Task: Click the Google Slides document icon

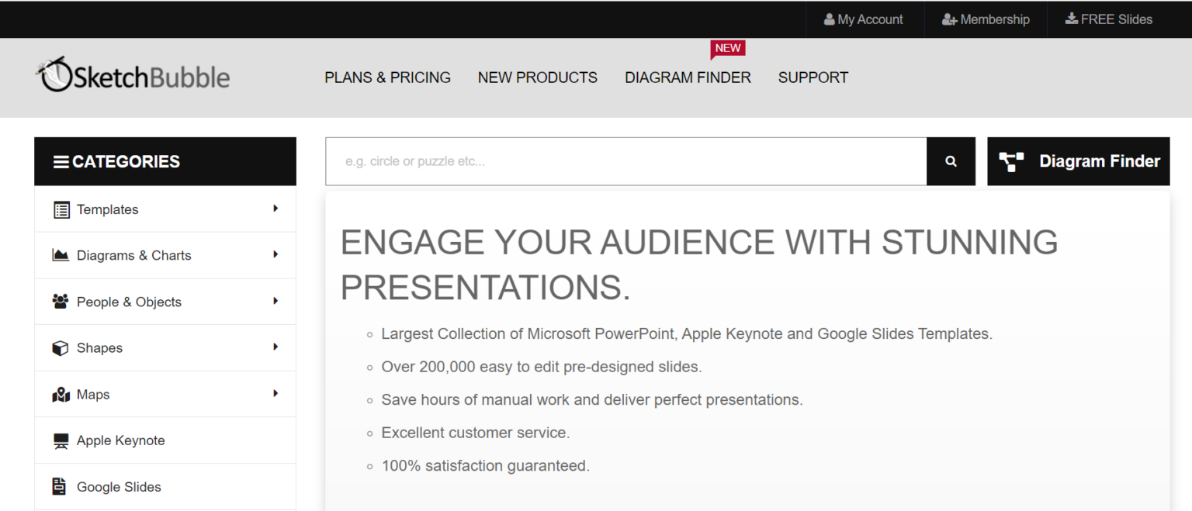Action: coord(59,486)
